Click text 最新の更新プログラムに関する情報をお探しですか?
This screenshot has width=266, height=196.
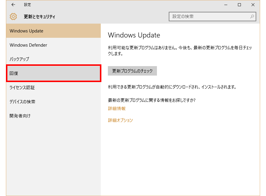[152, 100]
